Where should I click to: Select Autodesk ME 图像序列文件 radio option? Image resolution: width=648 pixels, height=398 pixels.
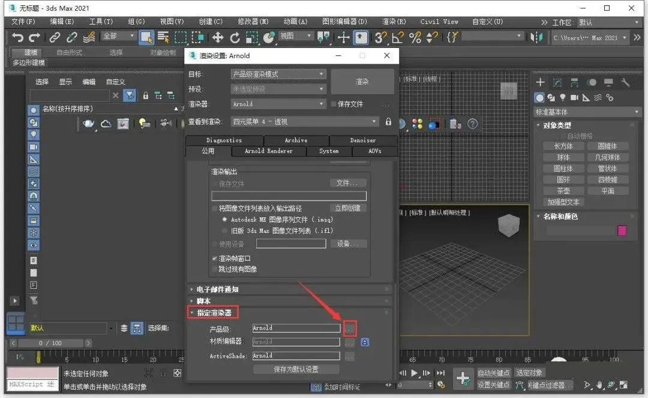point(224,220)
